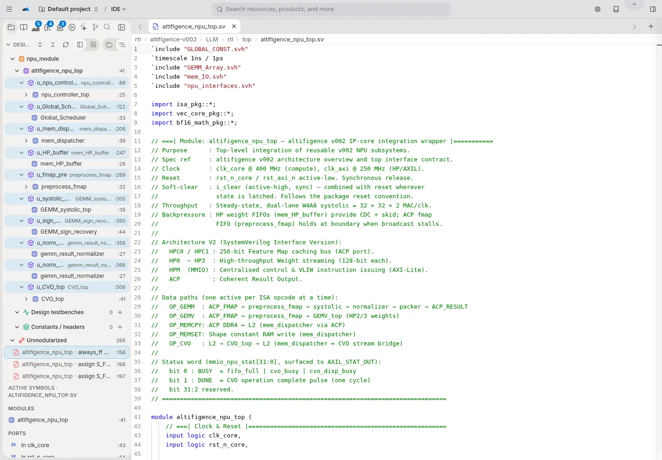
Task: Toggle the right sidebar panel icon
Action: (x=653, y=9)
